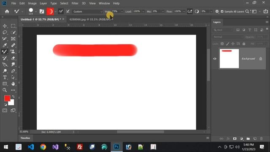Open the tool preset picker arrow

click(22, 11)
